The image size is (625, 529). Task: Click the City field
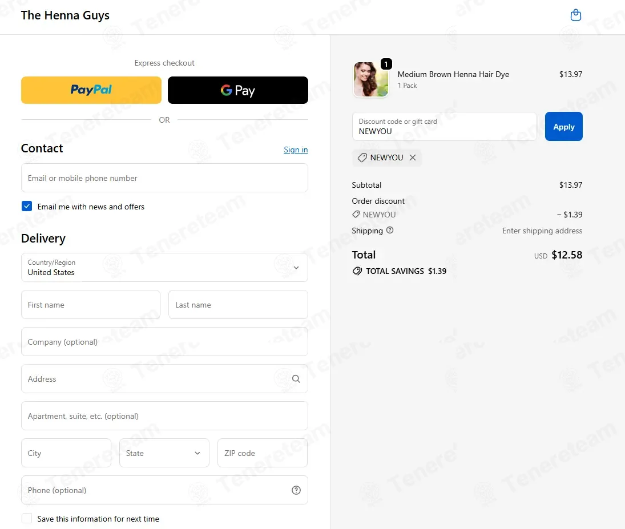click(66, 453)
